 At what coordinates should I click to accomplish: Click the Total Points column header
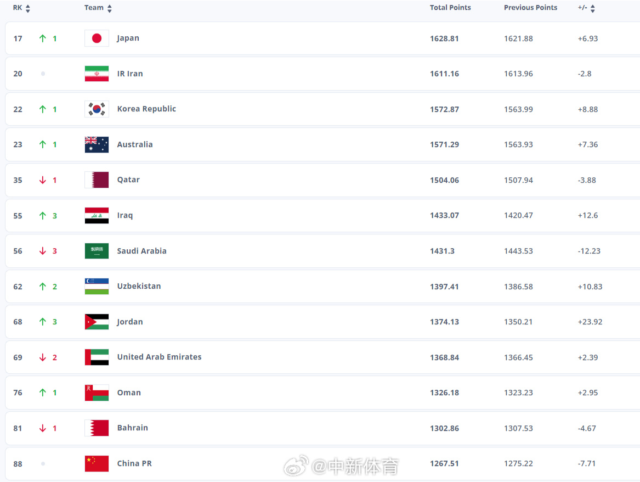[x=450, y=8]
